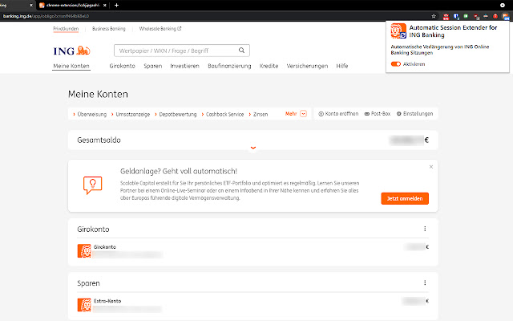Screen dimensions: 513x321
Task: Open the Extra-Konto account row
Action: pyautogui.click(x=253, y=305)
